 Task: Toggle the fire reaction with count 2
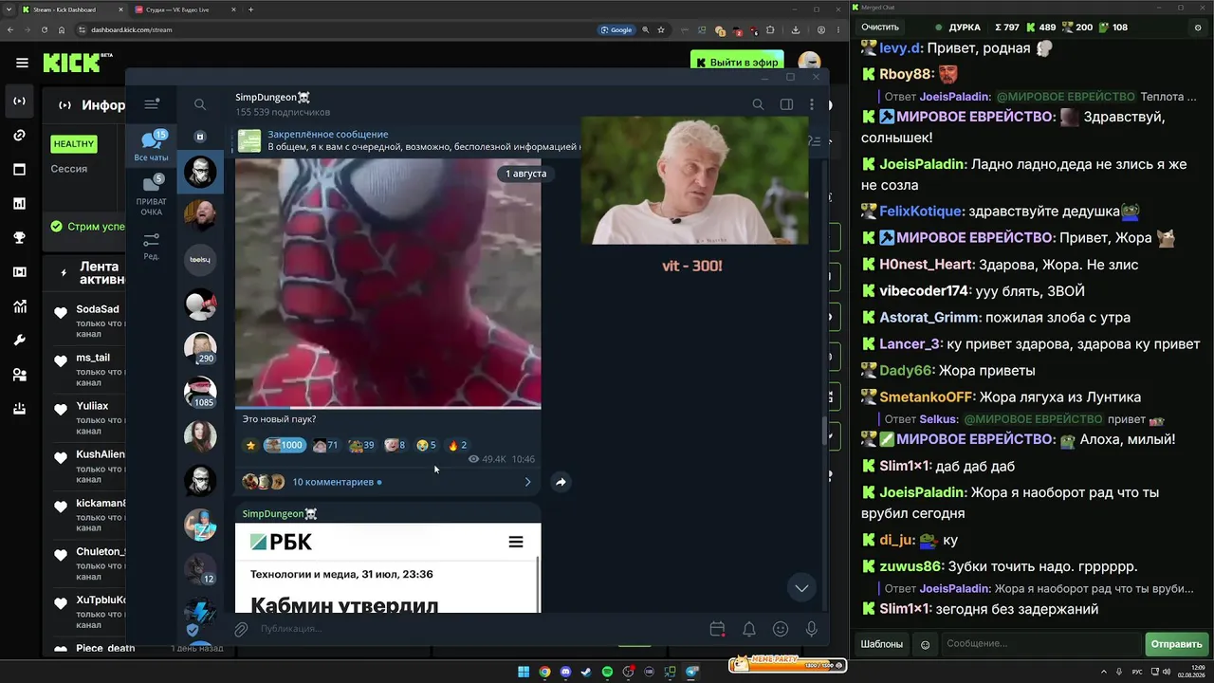click(x=457, y=445)
